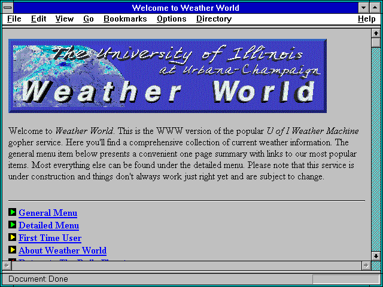This screenshot has width=383, height=287.
Task: Click green arrow icon beside Detailed Menu
Action: [12, 225]
